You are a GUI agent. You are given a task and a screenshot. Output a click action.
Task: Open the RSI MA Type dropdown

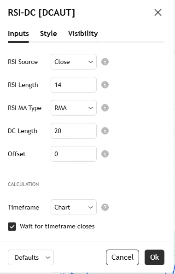point(74,108)
